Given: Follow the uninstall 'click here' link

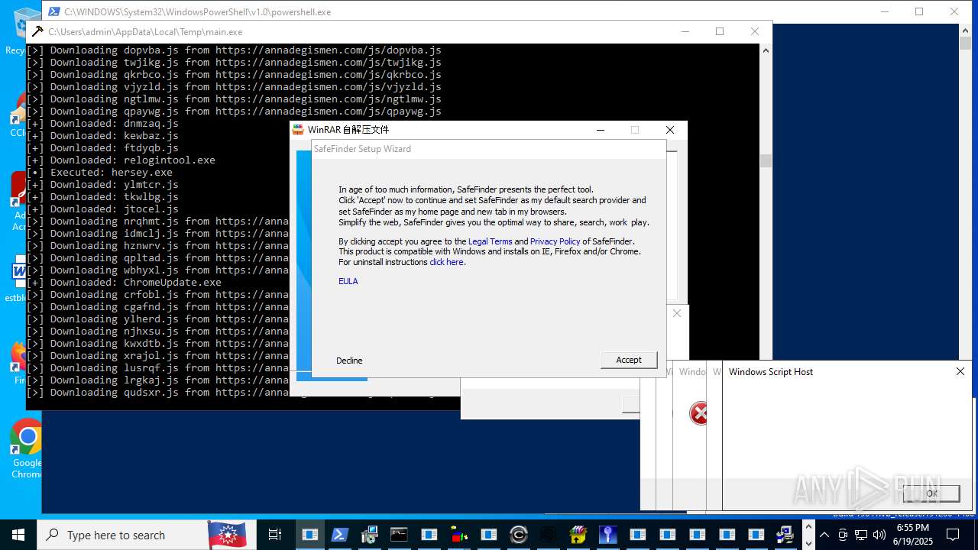Looking at the screenshot, I should pos(446,262).
